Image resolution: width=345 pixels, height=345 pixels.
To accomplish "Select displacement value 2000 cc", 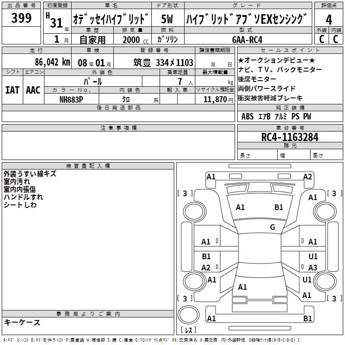I will (x=135, y=40).
